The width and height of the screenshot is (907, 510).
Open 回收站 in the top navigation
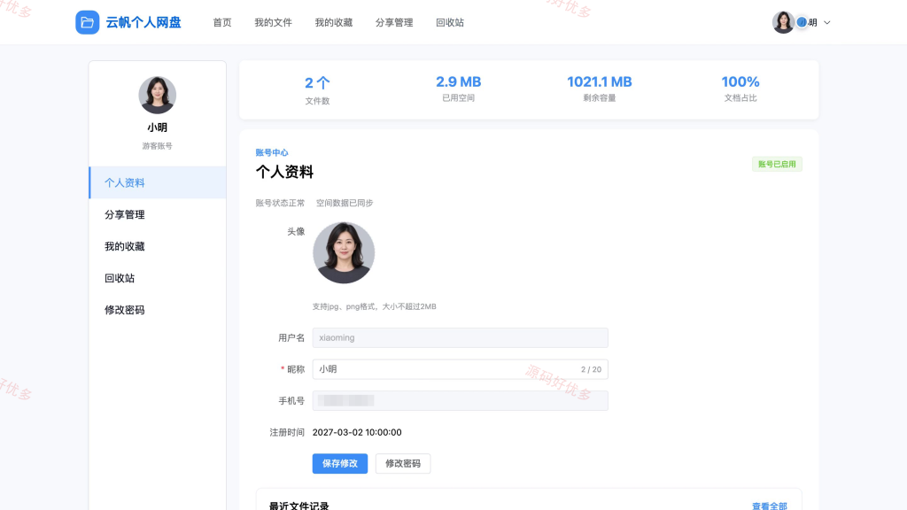click(449, 22)
